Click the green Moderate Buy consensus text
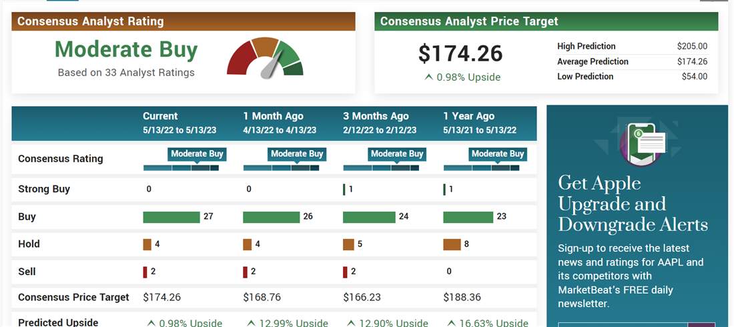The width and height of the screenshot is (734, 327). coord(126,50)
